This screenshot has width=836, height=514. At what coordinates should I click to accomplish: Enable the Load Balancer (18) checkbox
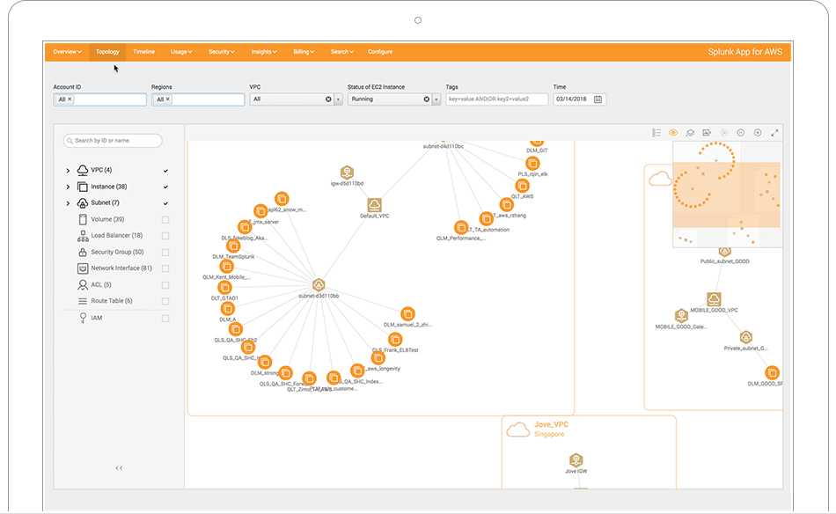tap(165, 236)
